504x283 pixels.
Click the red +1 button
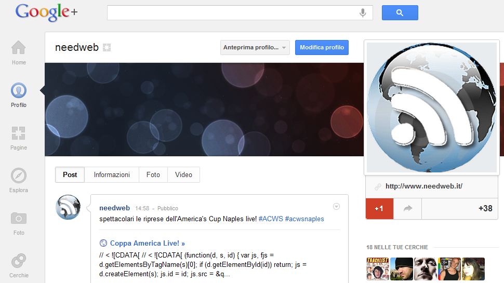(379, 208)
